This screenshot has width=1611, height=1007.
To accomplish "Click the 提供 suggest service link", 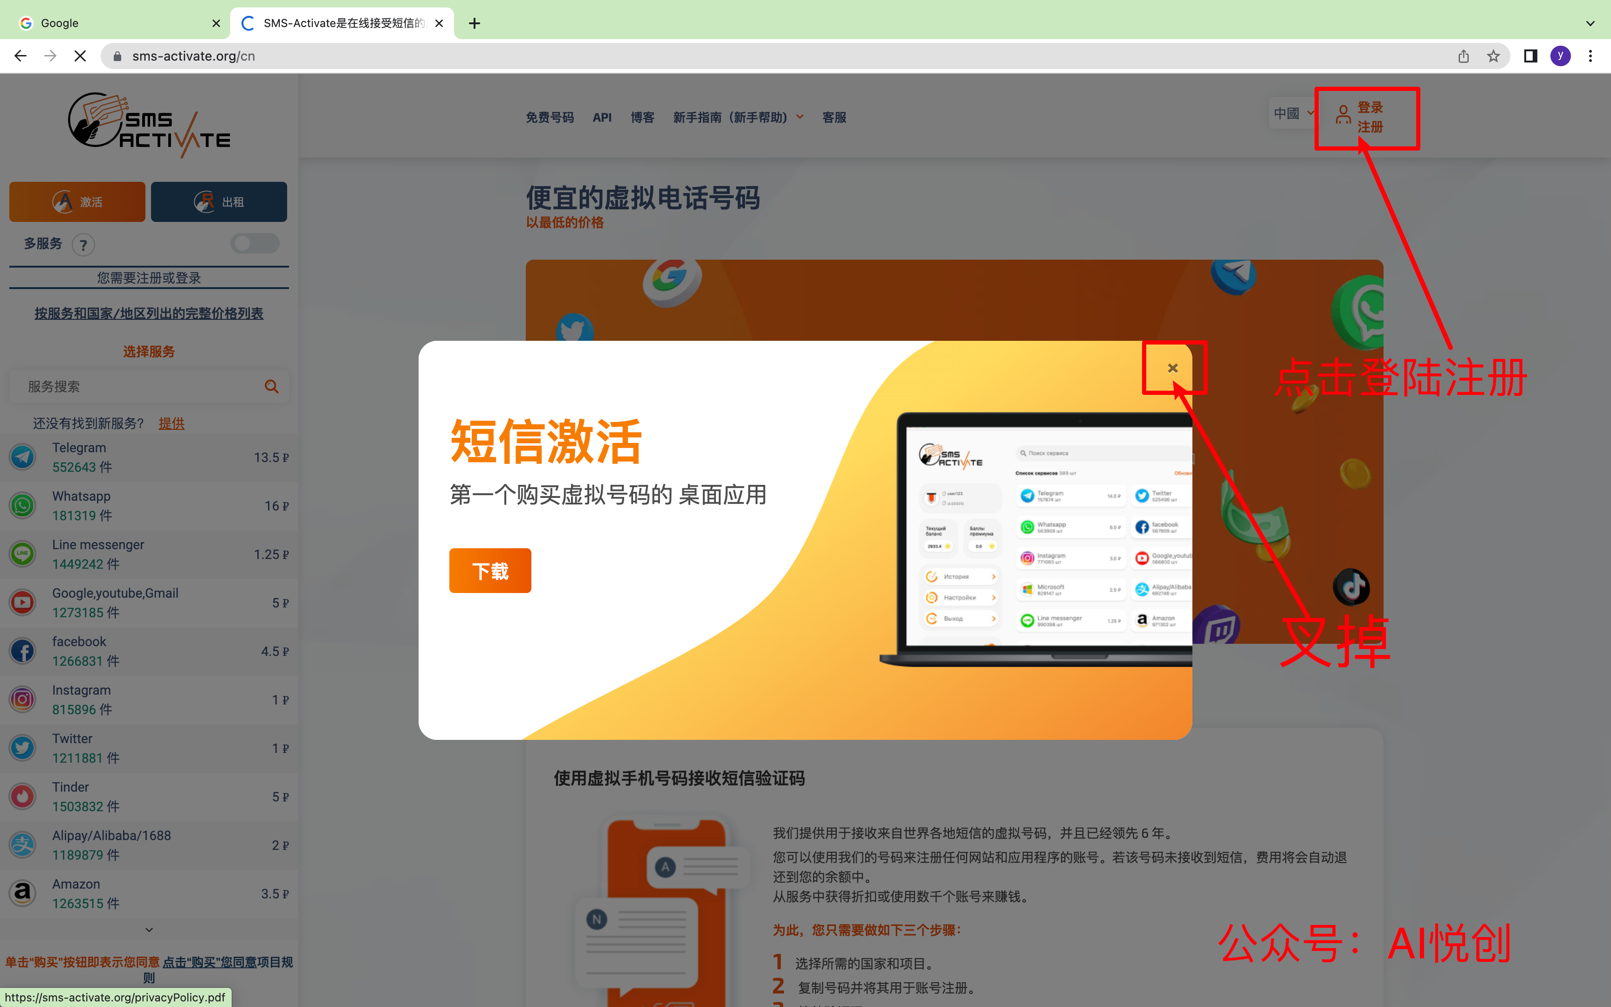I will [171, 424].
